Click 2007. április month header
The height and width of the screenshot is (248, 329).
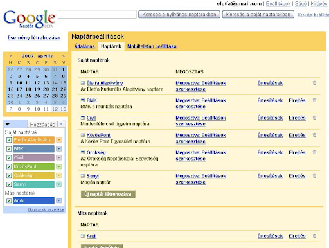point(37,56)
